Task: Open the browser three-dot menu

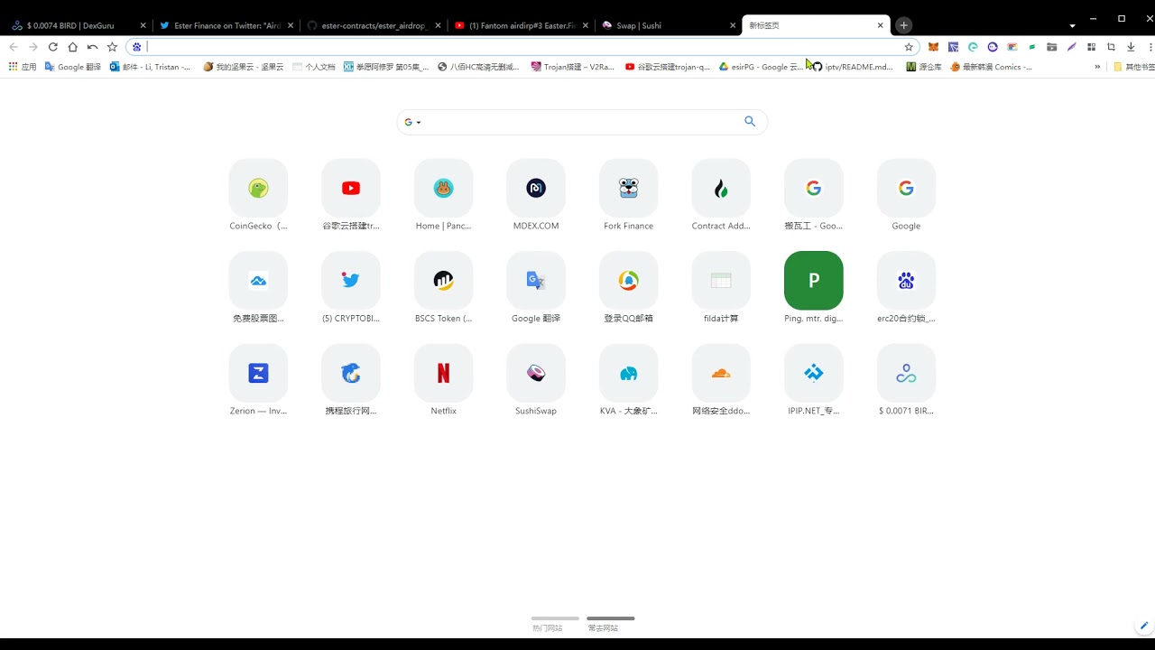Action: [x=1150, y=47]
